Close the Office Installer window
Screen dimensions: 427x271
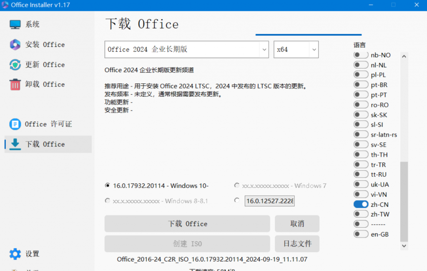point(417,5)
